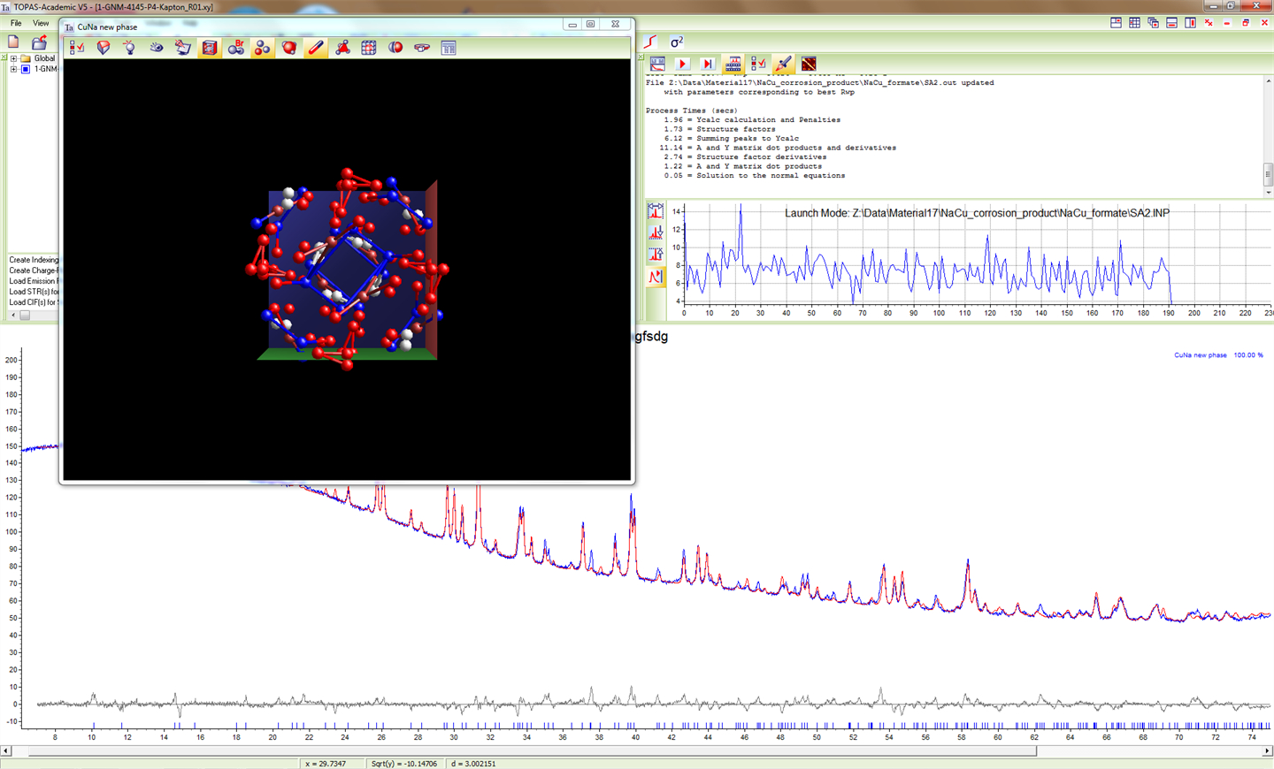This screenshot has width=1274, height=769.
Task: Expand the 1-GNM tree node
Action: click(x=13, y=69)
